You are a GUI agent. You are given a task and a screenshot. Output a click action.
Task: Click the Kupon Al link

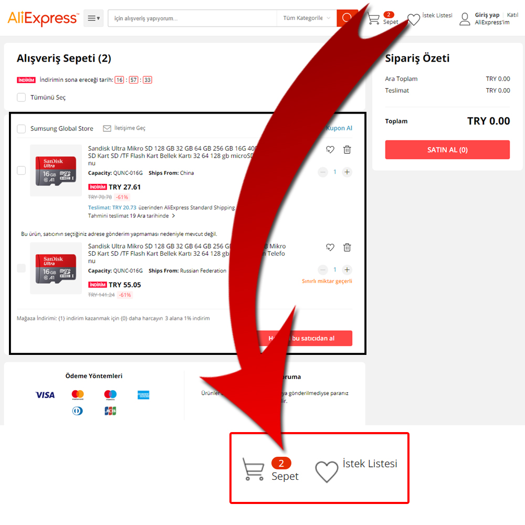[339, 128]
